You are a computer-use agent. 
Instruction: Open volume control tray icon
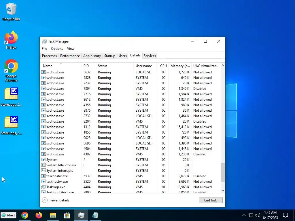click(258, 215)
